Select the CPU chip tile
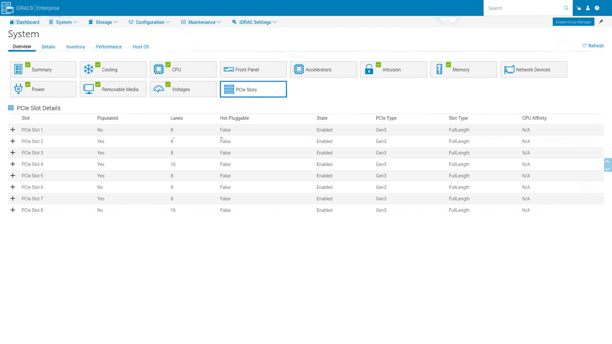612x344 pixels. (183, 70)
